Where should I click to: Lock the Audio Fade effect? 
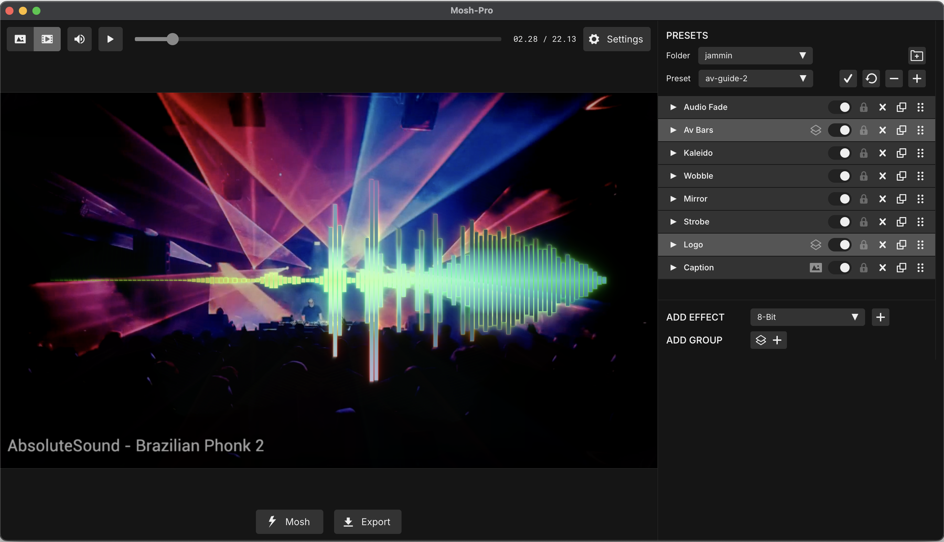point(864,107)
